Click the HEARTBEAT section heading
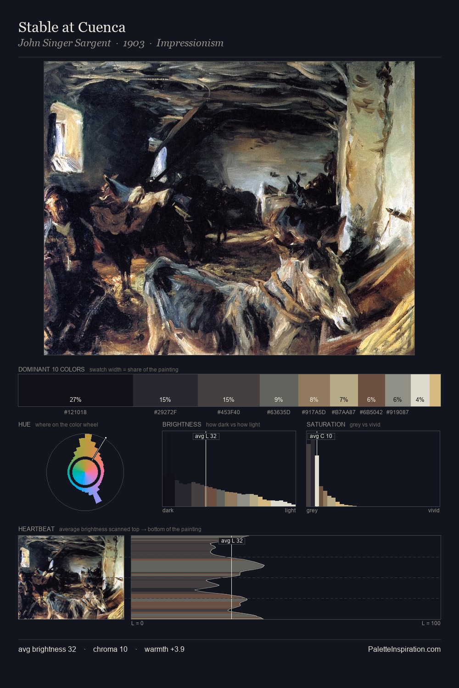The image size is (459, 688). pos(36,529)
